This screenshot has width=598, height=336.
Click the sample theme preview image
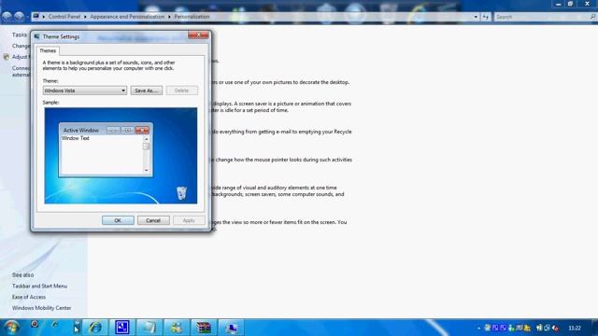pos(121,156)
